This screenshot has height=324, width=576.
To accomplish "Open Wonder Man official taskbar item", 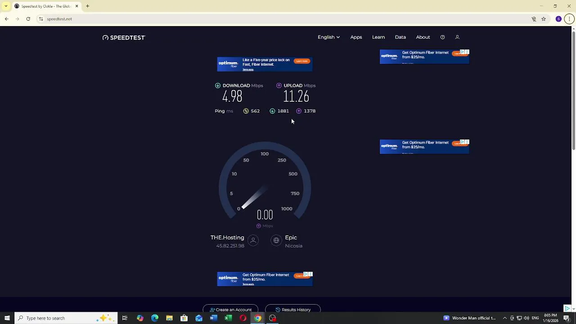I will (x=470, y=318).
